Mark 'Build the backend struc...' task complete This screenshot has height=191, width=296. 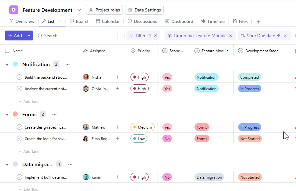click(x=19, y=77)
